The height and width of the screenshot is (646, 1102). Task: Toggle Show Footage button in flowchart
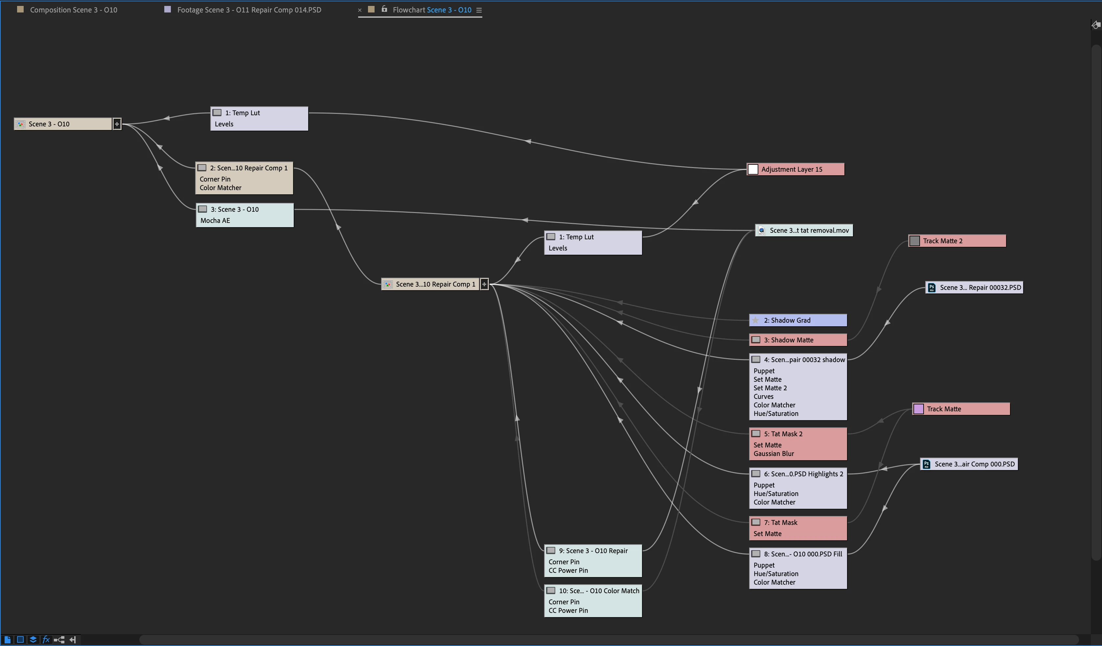[8, 639]
